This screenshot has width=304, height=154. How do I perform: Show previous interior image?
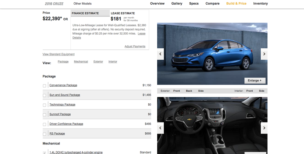(160, 128)
